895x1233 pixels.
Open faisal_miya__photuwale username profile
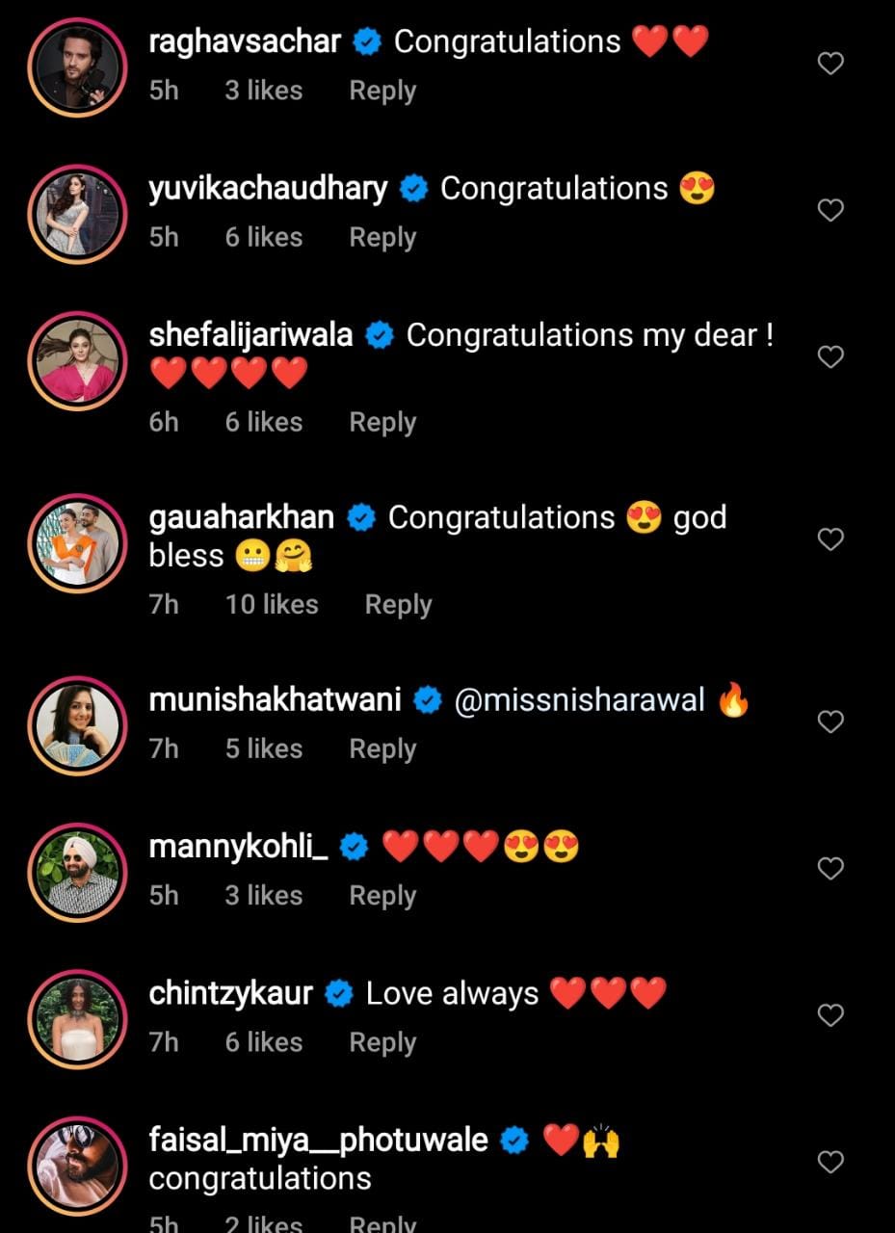tap(319, 1141)
